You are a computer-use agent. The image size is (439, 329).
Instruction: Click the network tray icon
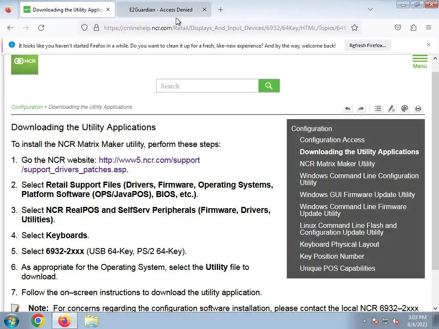pos(385,321)
